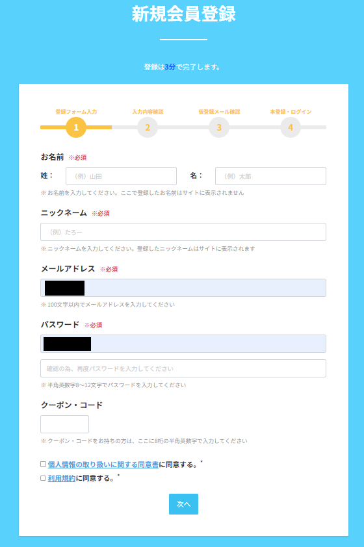The width and height of the screenshot is (364, 547).
Task: Click step 4 circle 本登録・ログイン
Action: point(291,127)
